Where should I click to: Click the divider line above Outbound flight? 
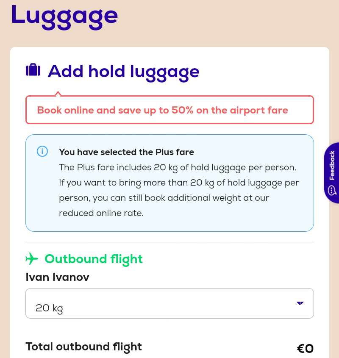169,242
